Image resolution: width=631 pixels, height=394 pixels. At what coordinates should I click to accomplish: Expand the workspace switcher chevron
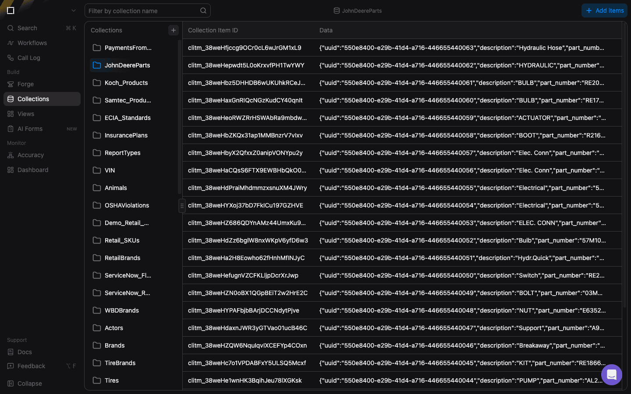pos(74,11)
